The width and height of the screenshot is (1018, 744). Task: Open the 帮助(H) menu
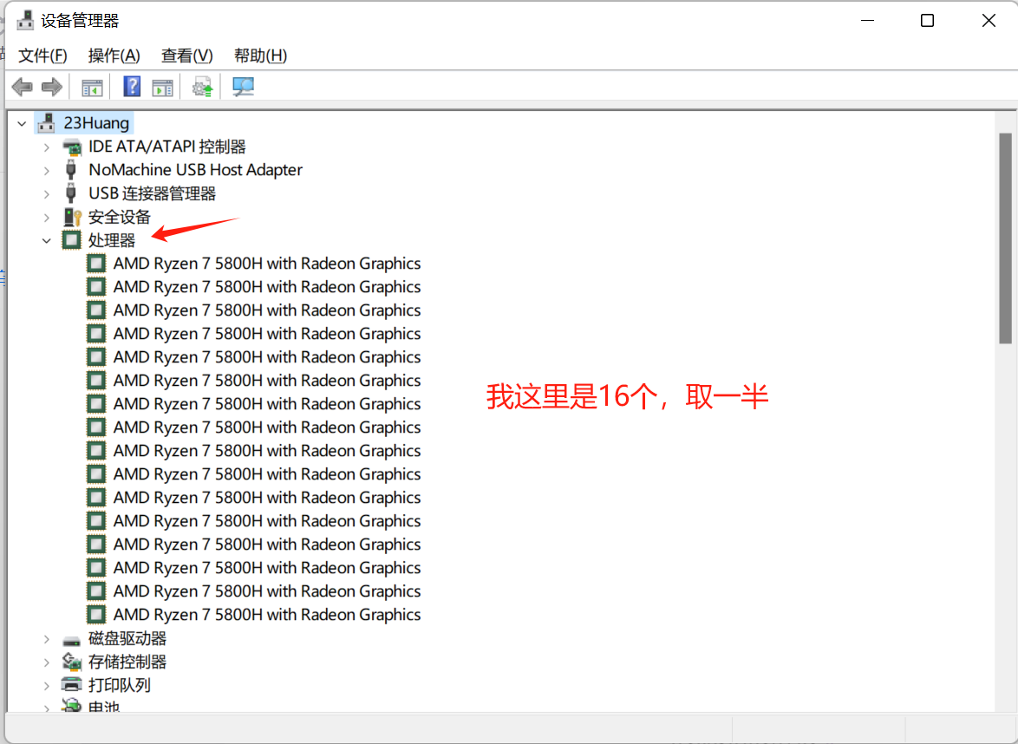click(x=260, y=55)
